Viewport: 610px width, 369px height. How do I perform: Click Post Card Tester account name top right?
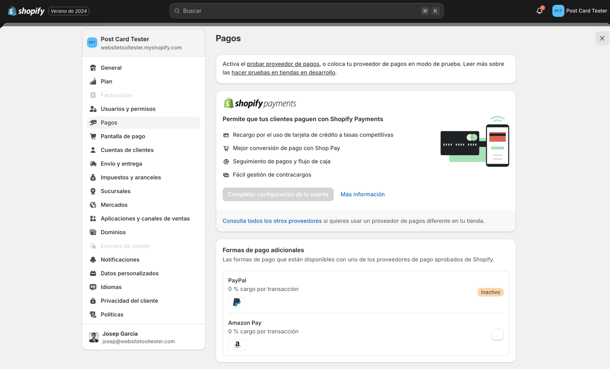[x=586, y=11]
